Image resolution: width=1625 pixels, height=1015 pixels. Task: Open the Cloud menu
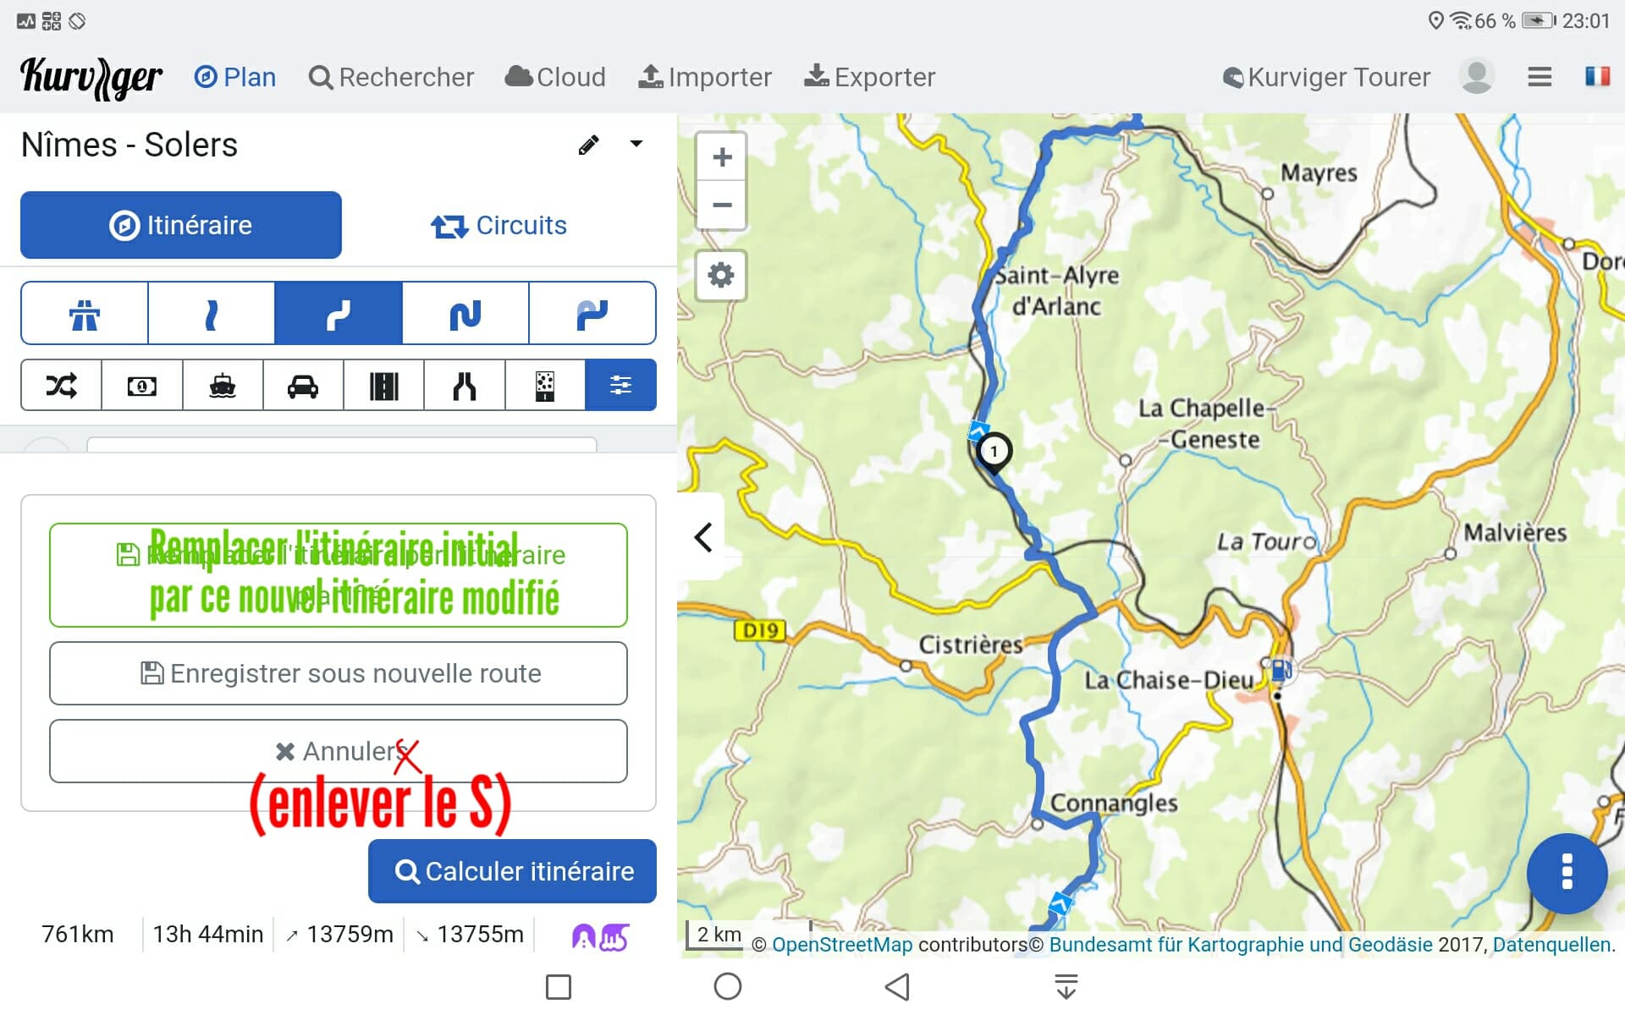click(x=555, y=77)
